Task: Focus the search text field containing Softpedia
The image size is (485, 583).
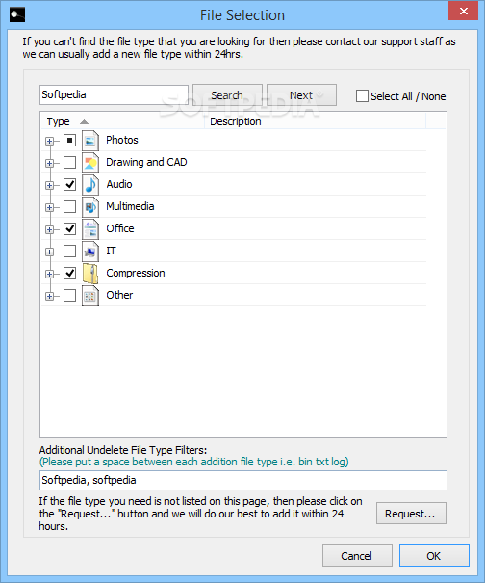Action: pos(114,94)
